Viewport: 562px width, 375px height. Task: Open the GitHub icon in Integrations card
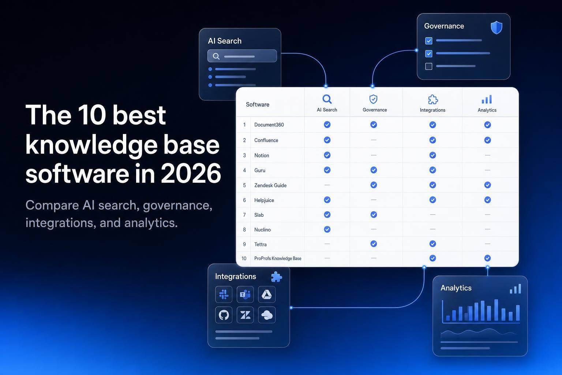[224, 315]
